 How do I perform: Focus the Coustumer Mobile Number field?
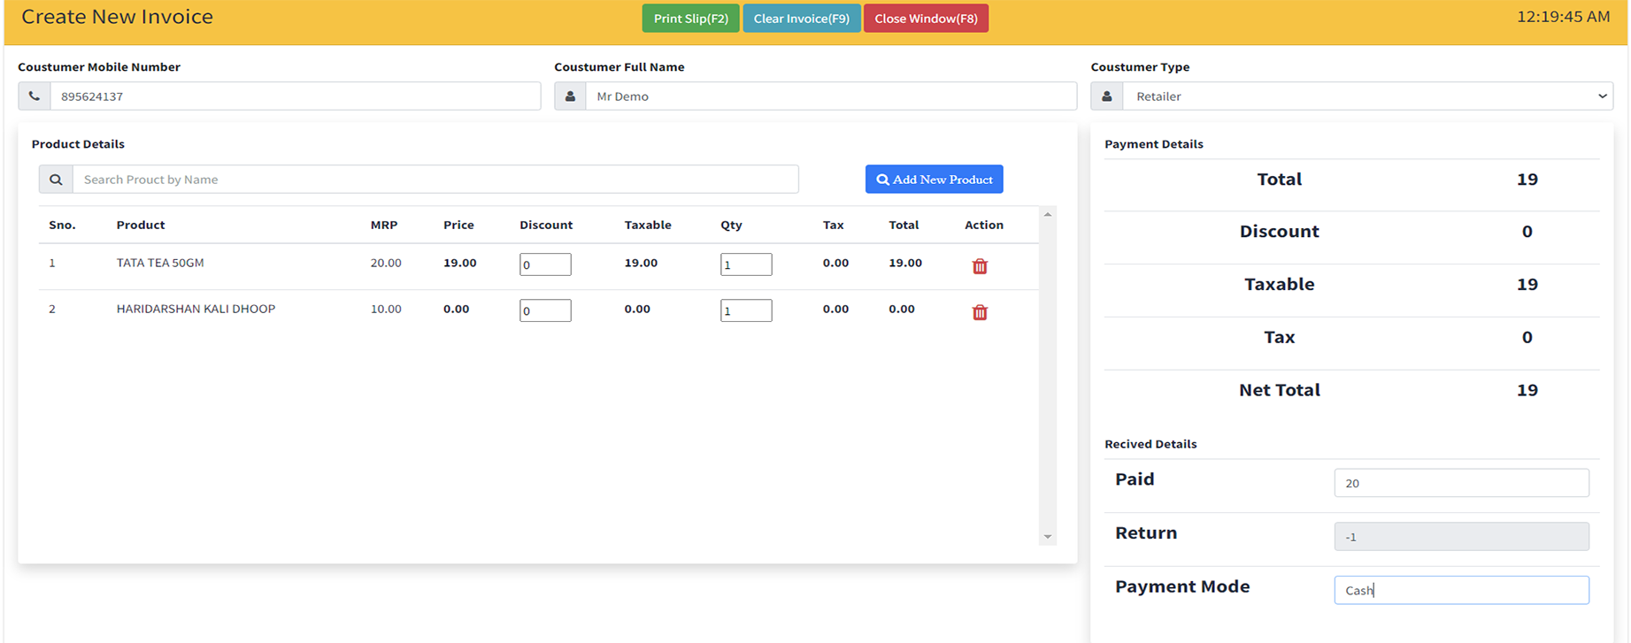click(295, 96)
